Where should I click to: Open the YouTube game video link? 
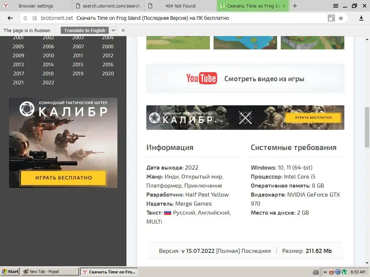pyautogui.click(x=245, y=78)
